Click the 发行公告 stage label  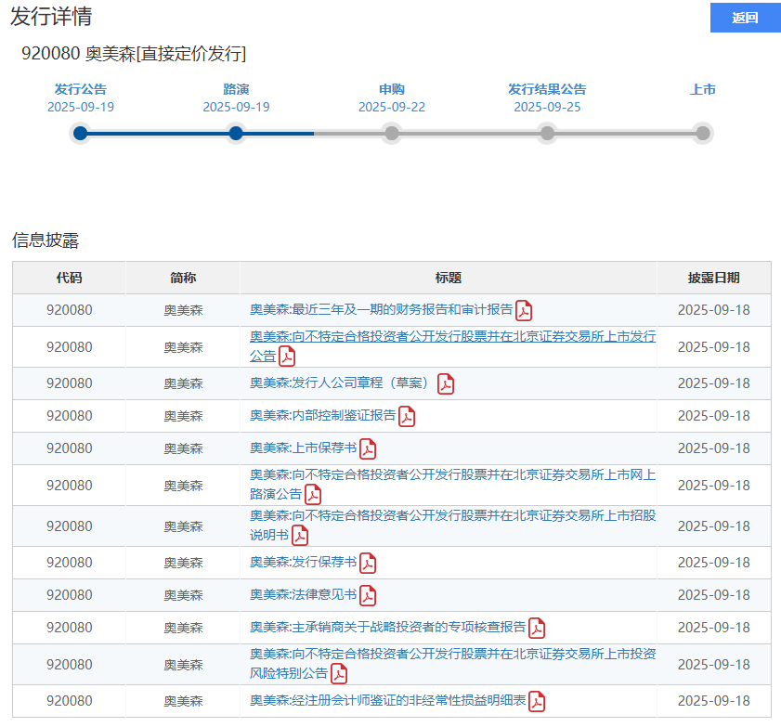[x=81, y=90]
